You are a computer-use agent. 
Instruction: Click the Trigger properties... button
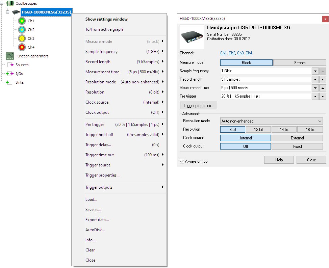point(199,106)
